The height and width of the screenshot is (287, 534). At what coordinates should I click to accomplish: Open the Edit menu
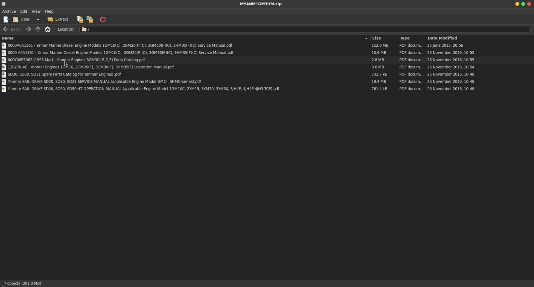24,11
